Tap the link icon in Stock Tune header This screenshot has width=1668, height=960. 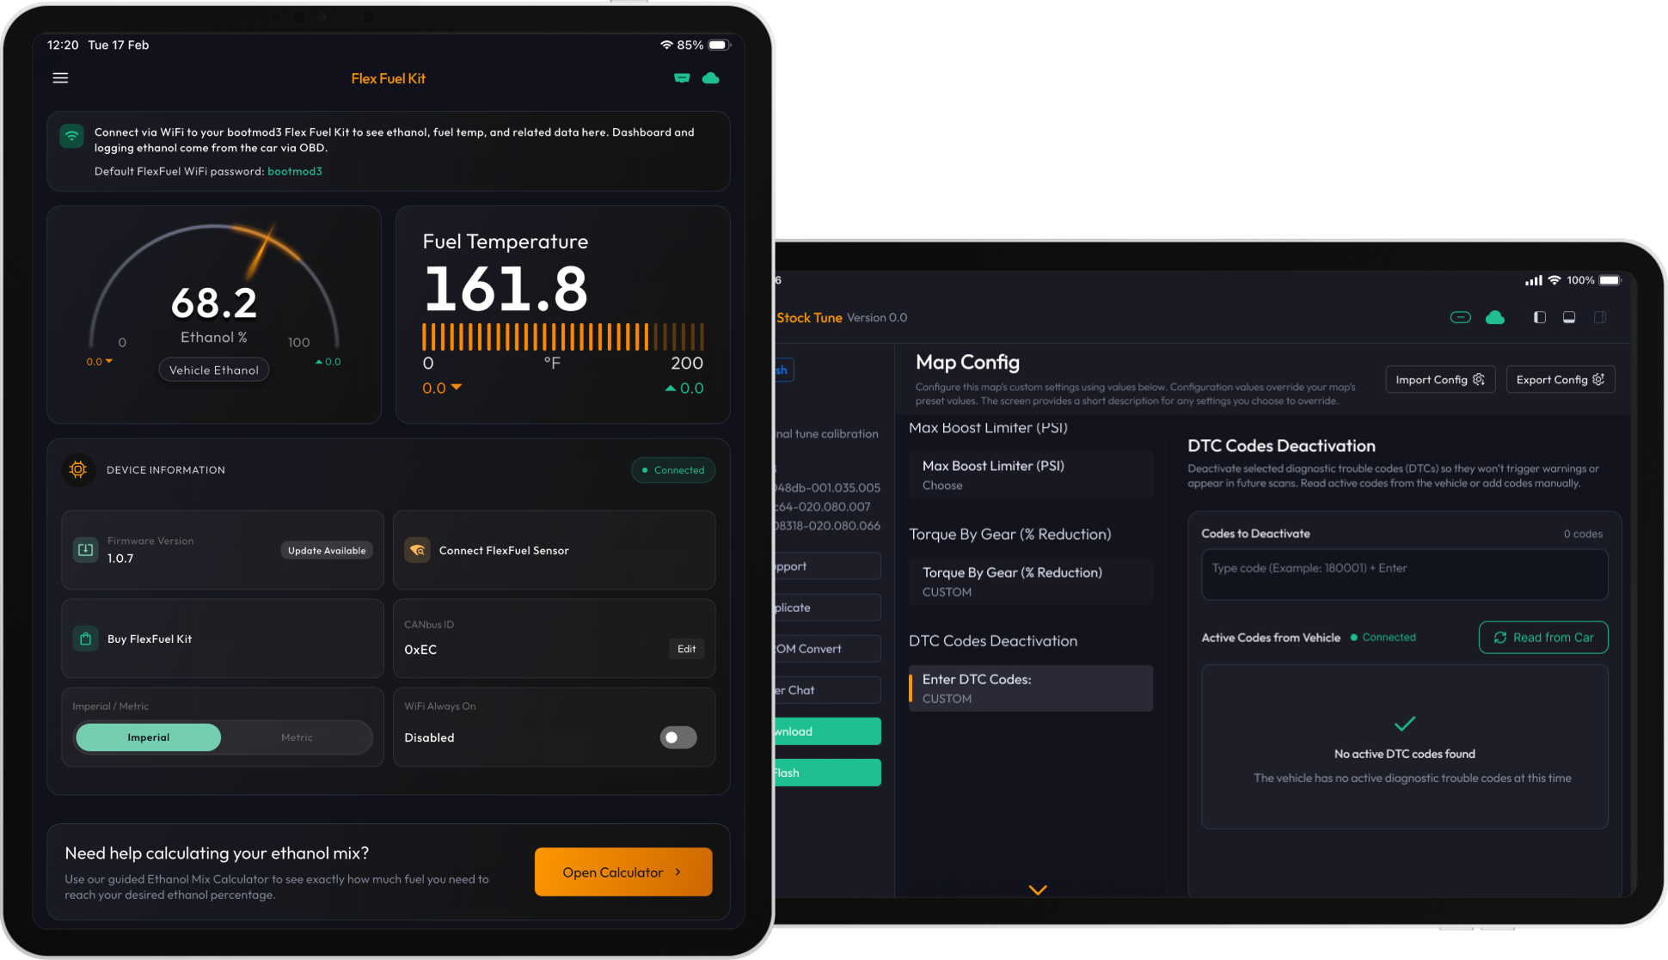point(1460,317)
